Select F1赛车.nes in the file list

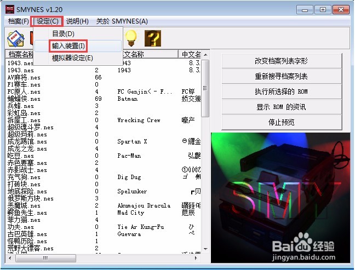[24, 85]
